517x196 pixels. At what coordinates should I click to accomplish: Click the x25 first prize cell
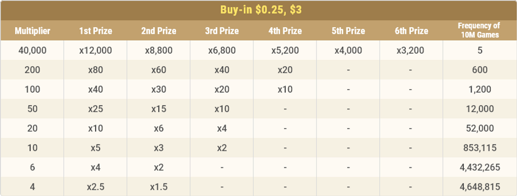pos(96,108)
